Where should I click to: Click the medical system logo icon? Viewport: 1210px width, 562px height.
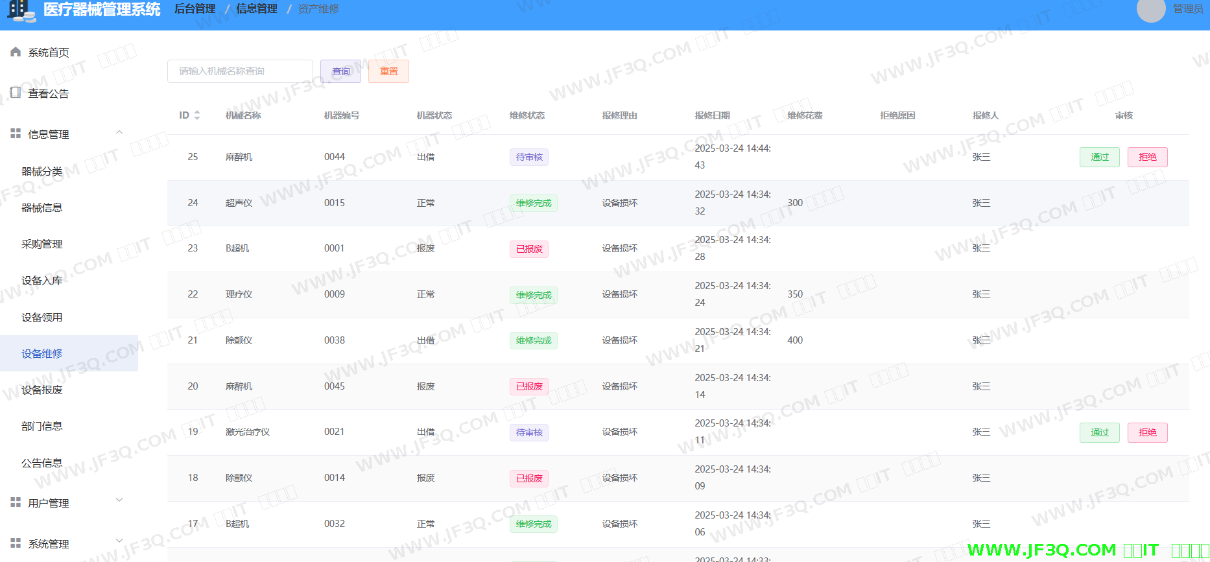[x=21, y=10]
